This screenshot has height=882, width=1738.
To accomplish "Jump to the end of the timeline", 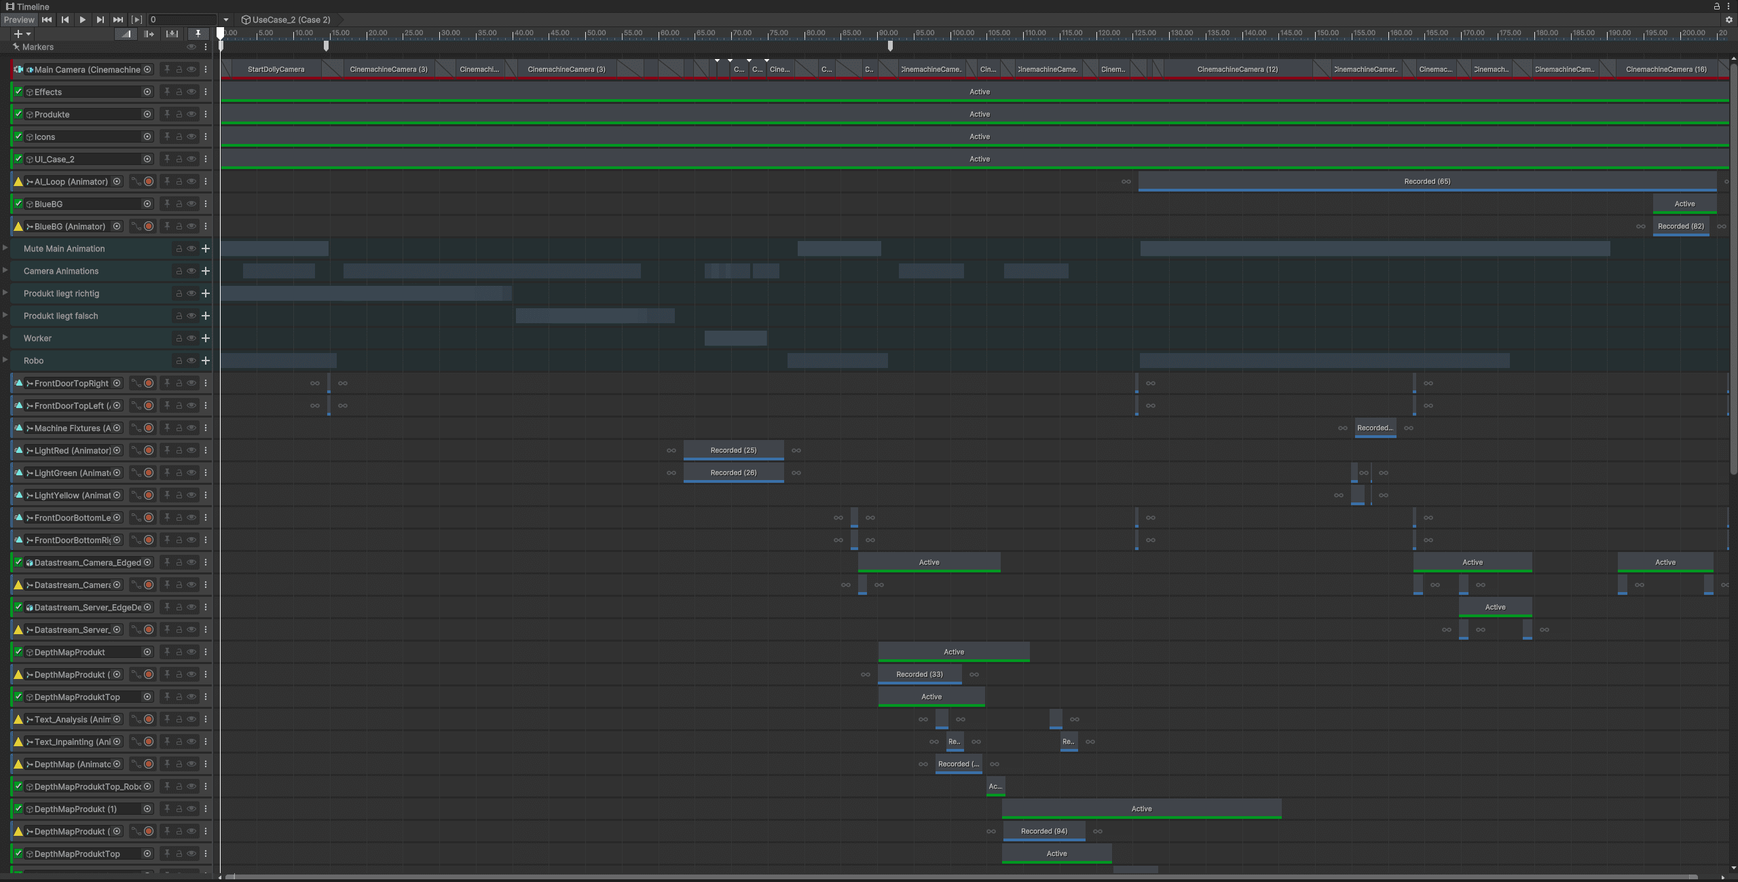I will pyautogui.click(x=118, y=20).
